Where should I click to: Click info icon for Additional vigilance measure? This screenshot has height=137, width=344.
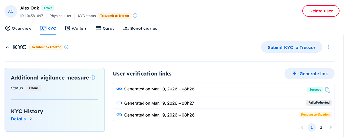point(93,77)
